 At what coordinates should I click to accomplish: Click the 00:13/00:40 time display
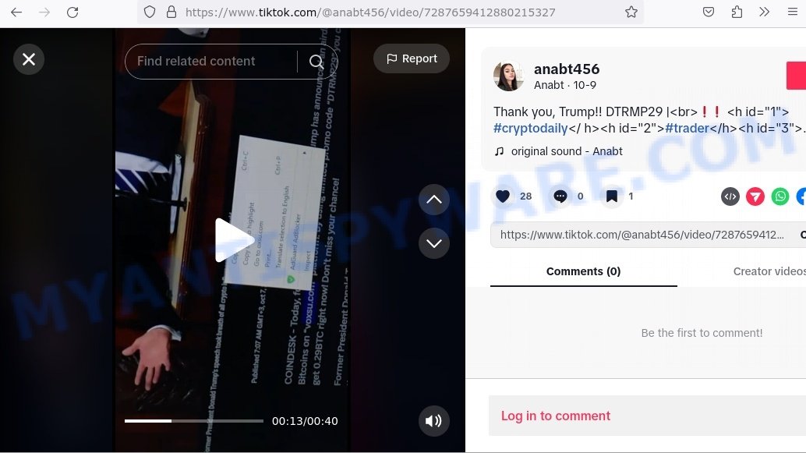pos(305,421)
